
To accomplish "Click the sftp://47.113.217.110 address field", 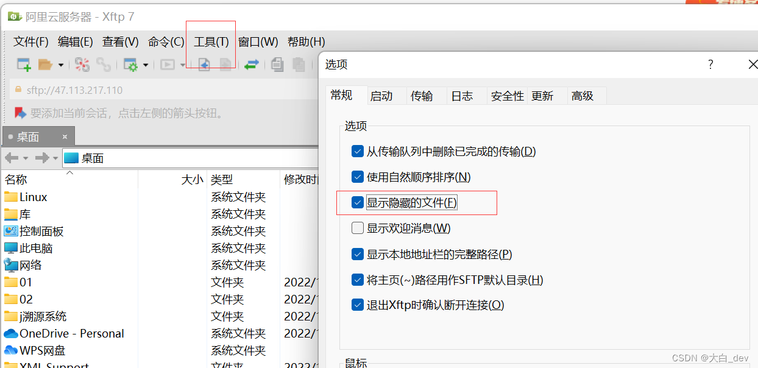I will (165, 90).
